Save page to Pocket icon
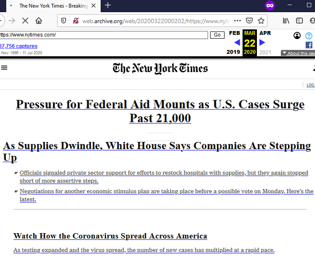 tap(249, 21)
